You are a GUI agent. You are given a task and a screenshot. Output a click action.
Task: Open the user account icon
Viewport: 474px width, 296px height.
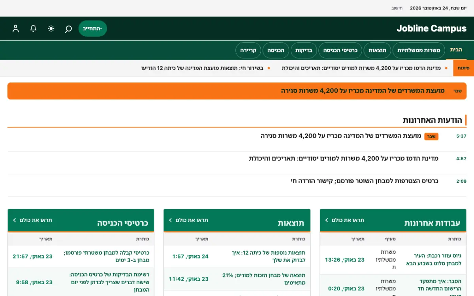tap(16, 28)
